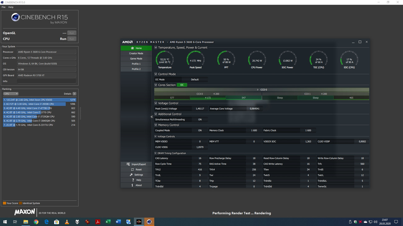Open Microsoft Store from the taskbar

(x=57, y=222)
